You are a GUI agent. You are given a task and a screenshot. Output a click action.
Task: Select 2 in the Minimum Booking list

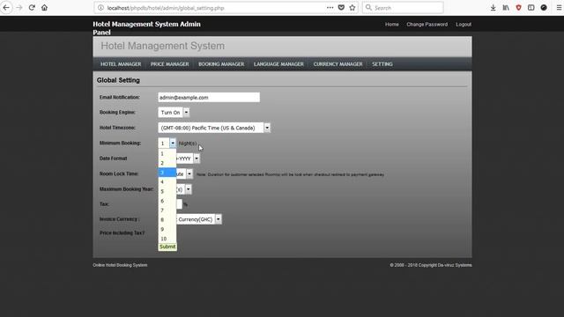click(167, 163)
